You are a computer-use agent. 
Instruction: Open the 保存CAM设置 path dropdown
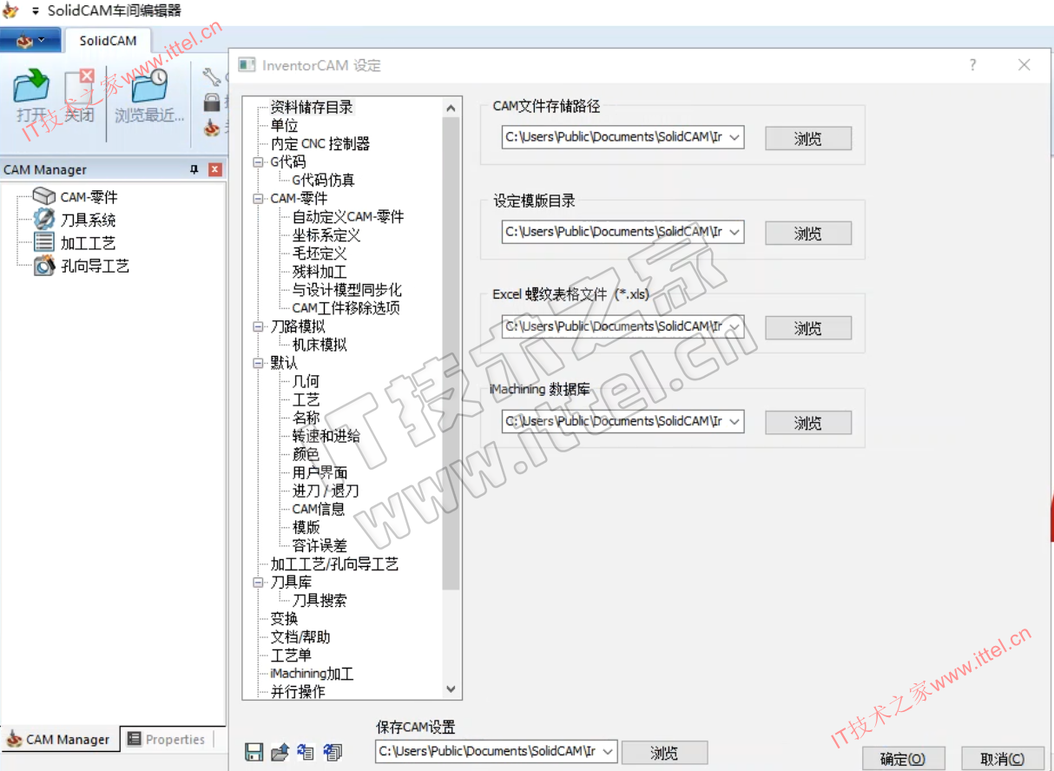608,751
